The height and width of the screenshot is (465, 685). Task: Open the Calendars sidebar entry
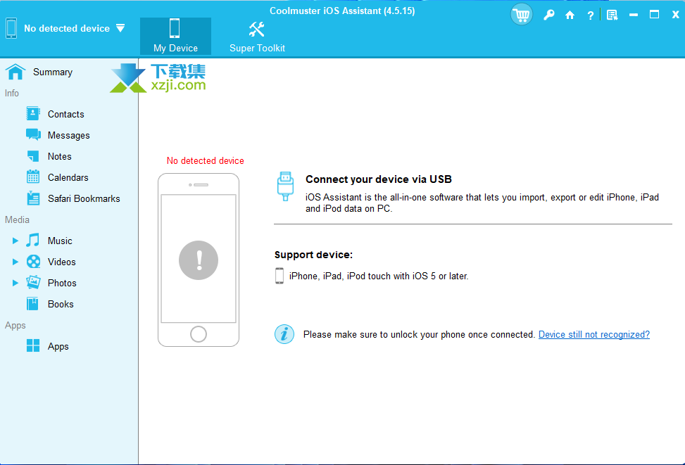tap(68, 178)
